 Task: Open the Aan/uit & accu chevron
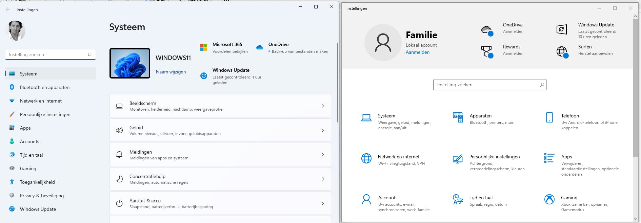click(x=322, y=203)
